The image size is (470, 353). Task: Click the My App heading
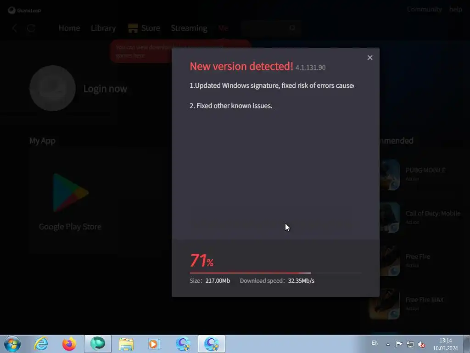point(42,141)
